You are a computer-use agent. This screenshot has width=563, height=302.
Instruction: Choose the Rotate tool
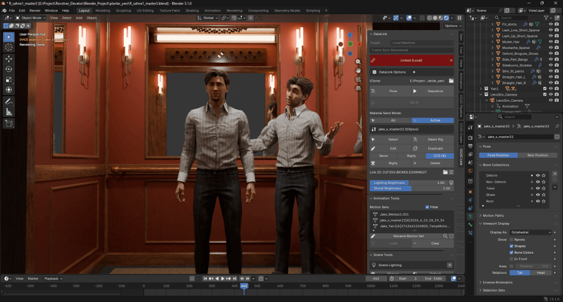(x=9, y=69)
